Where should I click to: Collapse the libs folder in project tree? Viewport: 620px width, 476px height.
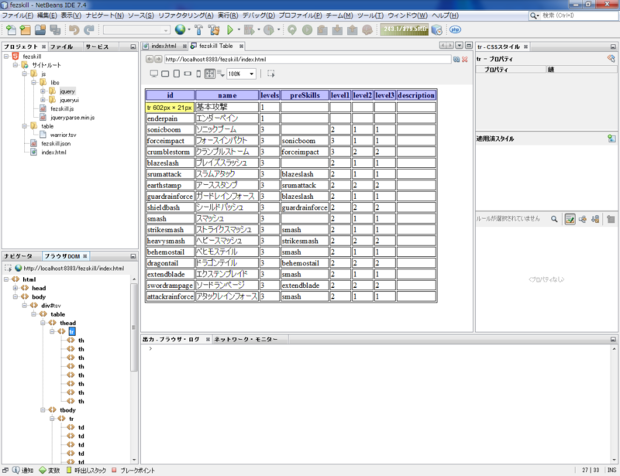[34, 82]
